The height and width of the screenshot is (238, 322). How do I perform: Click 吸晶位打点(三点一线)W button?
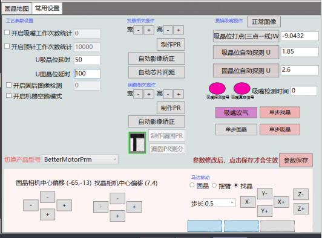click(x=246, y=36)
